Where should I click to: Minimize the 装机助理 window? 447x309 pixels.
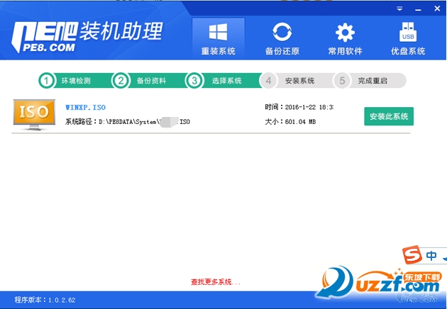coord(418,9)
